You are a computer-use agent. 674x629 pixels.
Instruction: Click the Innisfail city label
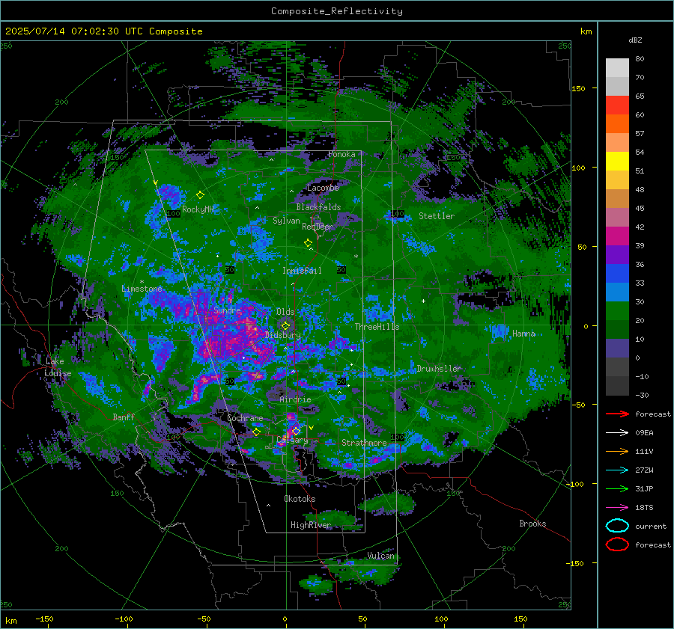tap(302, 271)
